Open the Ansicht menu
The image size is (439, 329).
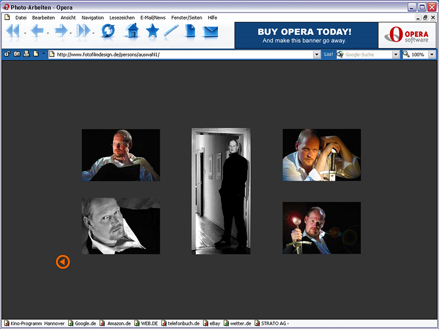click(x=68, y=18)
